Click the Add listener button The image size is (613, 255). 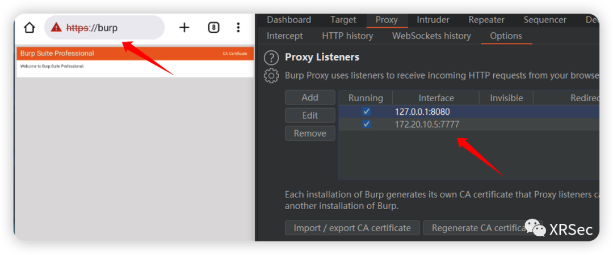click(310, 97)
